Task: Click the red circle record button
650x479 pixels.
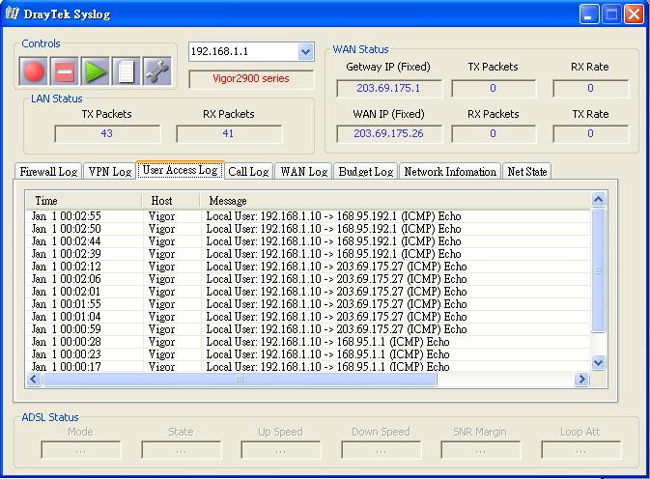Action: [x=35, y=70]
